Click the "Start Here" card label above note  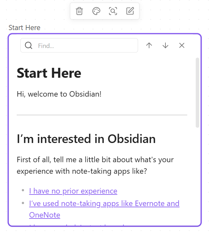point(24,28)
